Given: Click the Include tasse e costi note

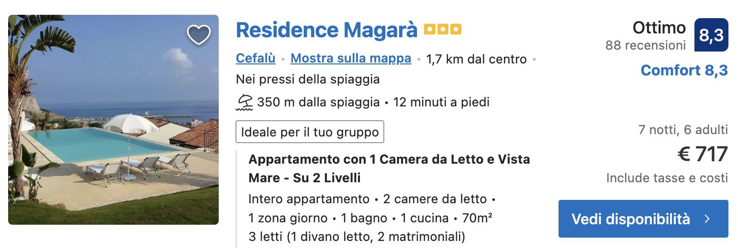Looking at the screenshot, I should pos(667,178).
